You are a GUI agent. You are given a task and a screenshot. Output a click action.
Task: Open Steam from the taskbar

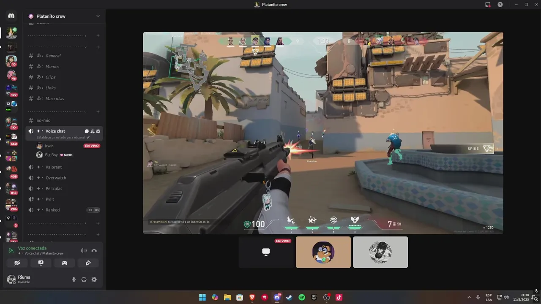(289, 297)
